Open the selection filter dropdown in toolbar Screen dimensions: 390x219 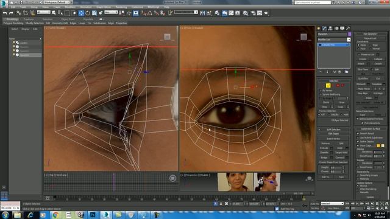[x=43, y=12]
